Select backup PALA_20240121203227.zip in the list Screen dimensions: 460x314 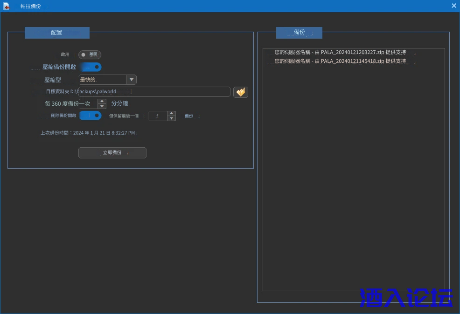[340, 52]
